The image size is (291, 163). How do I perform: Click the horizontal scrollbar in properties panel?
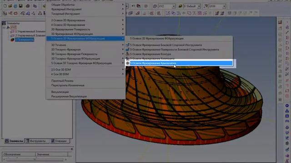(x=35, y=160)
